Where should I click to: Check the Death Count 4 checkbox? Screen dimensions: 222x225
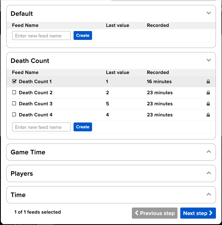(x=14, y=115)
